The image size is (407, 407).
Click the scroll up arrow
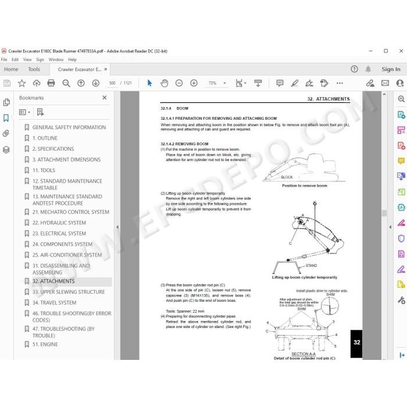point(384,95)
